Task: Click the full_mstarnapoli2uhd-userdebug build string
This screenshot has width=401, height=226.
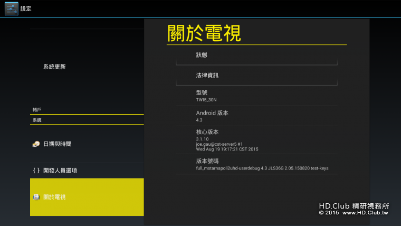Action: pyautogui.click(x=262, y=168)
